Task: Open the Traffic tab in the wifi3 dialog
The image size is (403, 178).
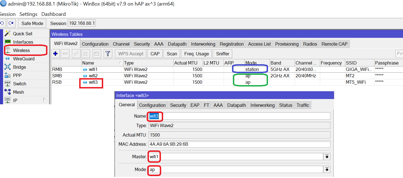Action: coord(303,105)
